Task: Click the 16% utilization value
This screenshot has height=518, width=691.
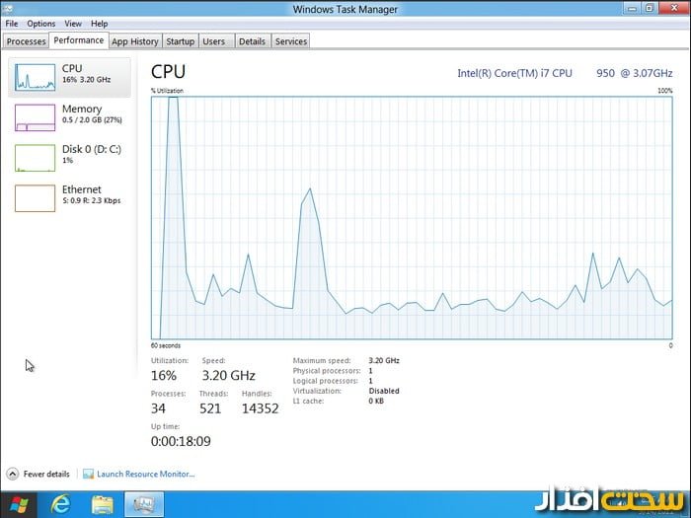Action: [164, 375]
